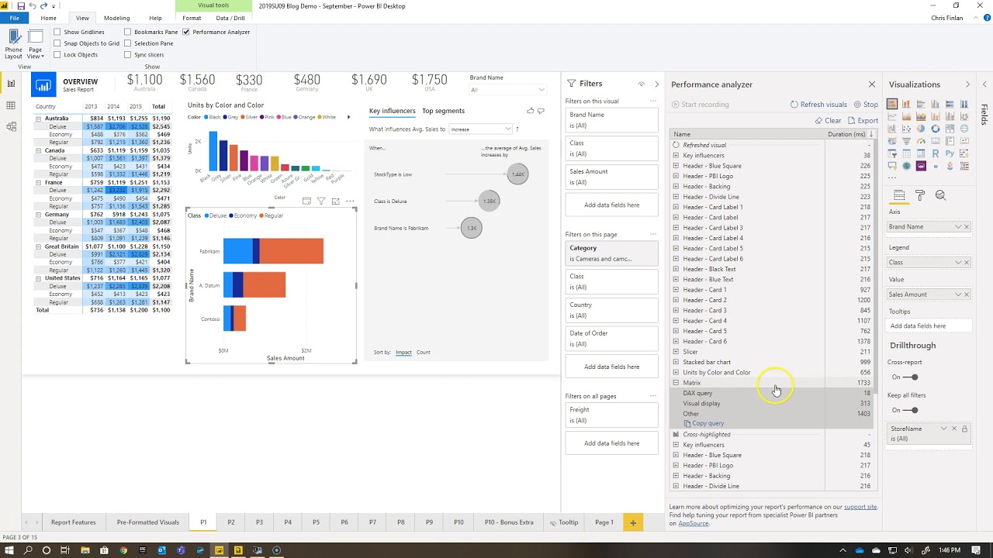
Task: Collapse the Filters pane with arrow
Action: 656,84
